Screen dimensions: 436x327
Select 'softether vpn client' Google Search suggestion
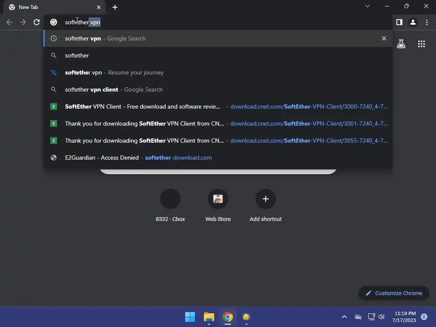coord(218,89)
